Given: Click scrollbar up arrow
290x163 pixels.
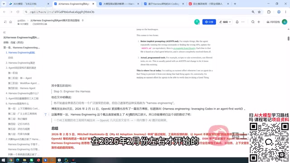Looking at the screenshot, I should coord(288,29).
